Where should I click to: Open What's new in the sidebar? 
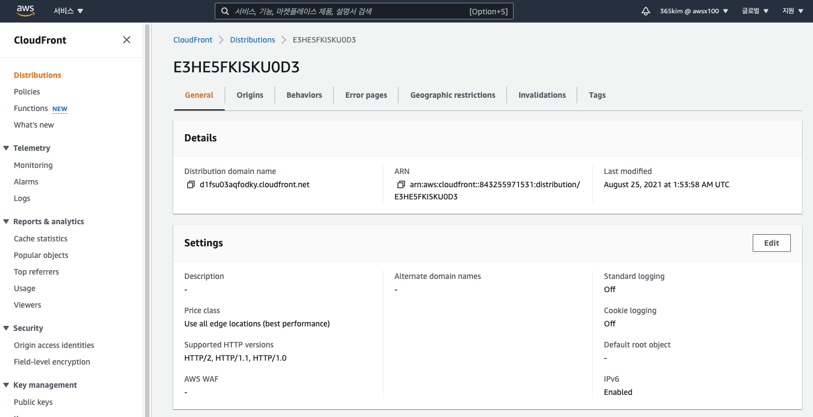(34, 125)
